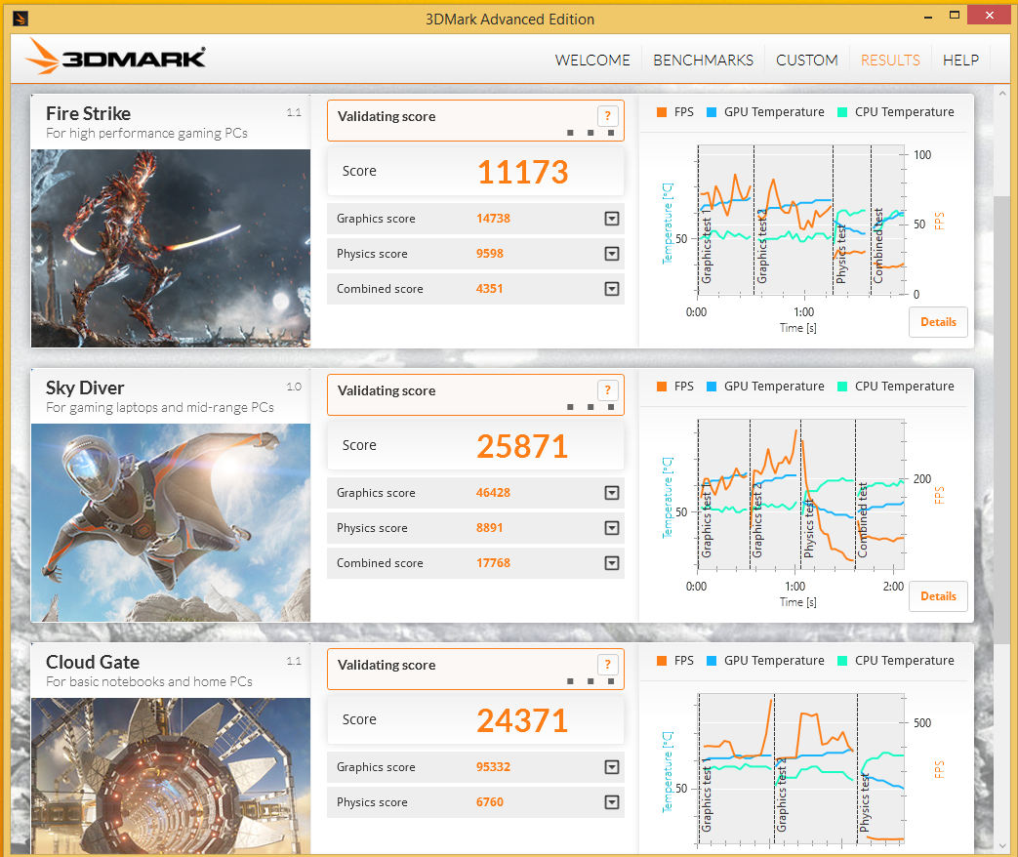The width and height of the screenshot is (1018, 857).
Task: Expand Cloud Gate Physics score details
Action: [x=612, y=802]
